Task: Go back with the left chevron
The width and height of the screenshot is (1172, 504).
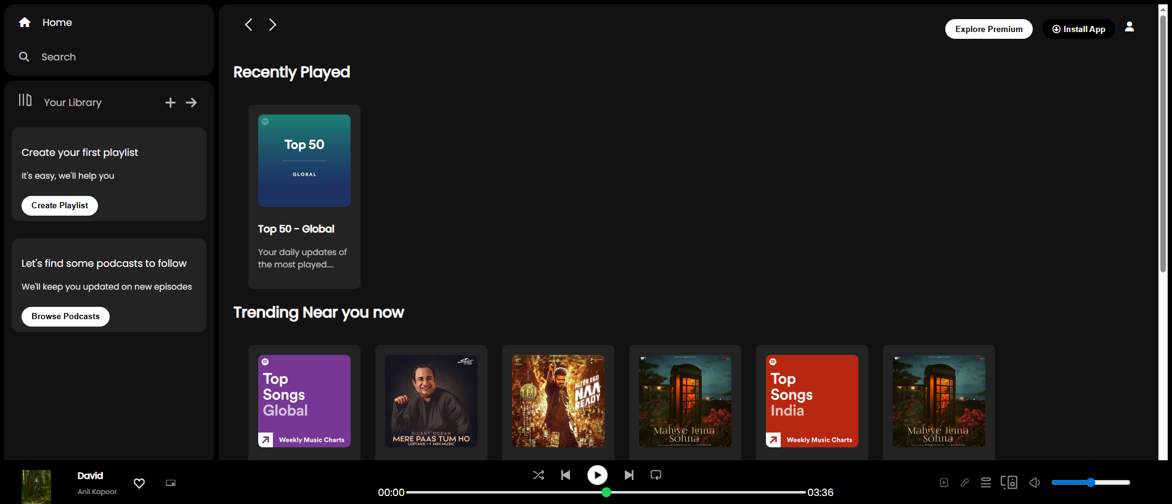Action: (248, 25)
